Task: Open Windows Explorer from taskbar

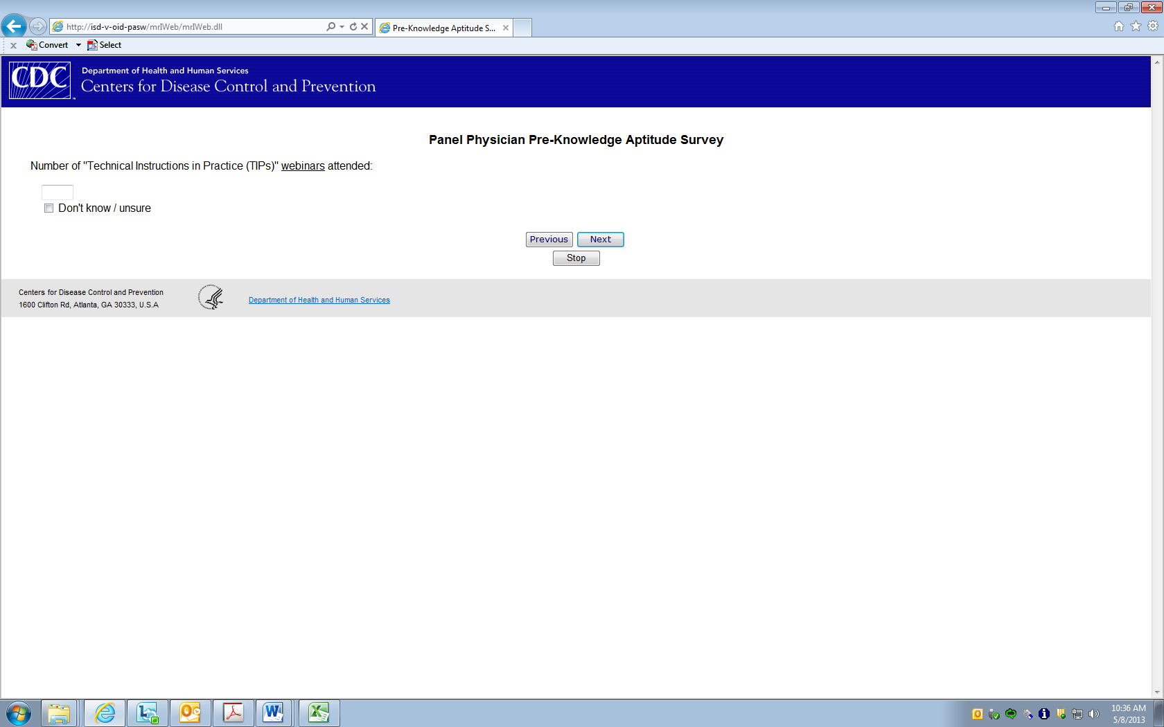Action: [59, 713]
